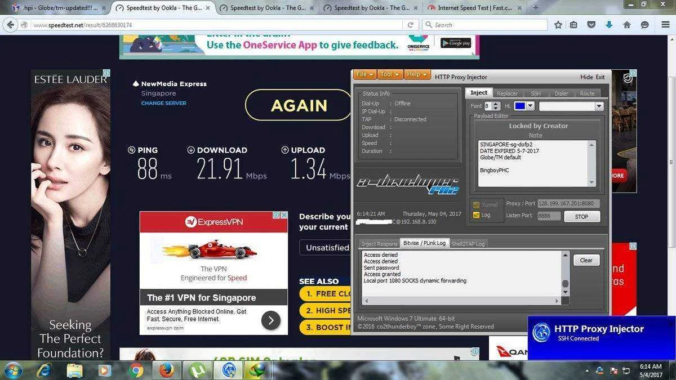Click the bookmark star icon
This screenshot has width=676, height=380.
click(558, 25)
